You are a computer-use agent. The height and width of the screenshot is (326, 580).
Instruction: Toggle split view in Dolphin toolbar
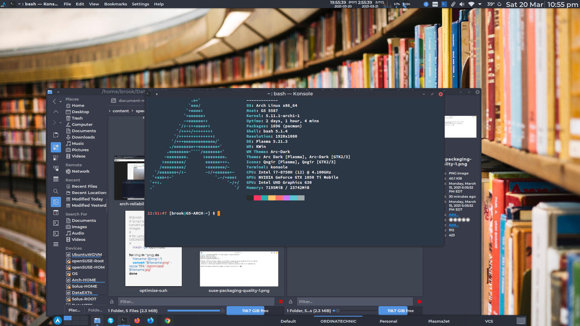click(56, 213)
